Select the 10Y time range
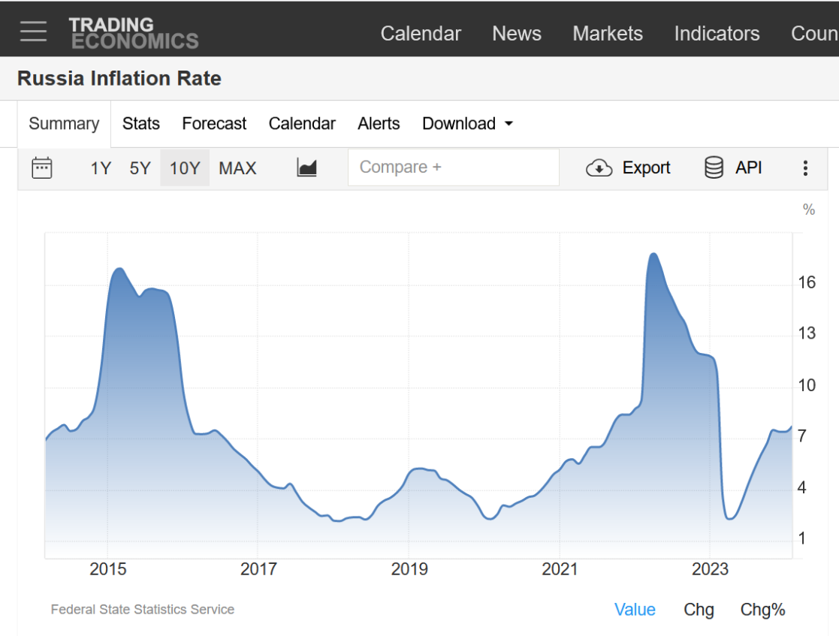This screenshot has width=839, height=636. [x=185, y=168]
